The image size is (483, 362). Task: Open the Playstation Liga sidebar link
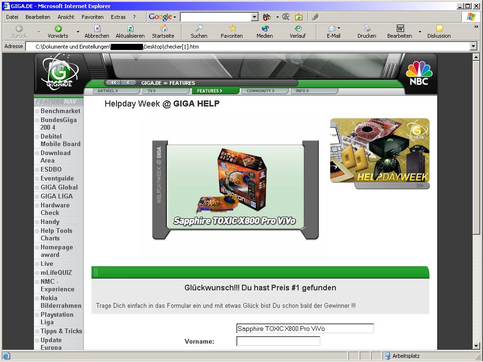point(57,318)
